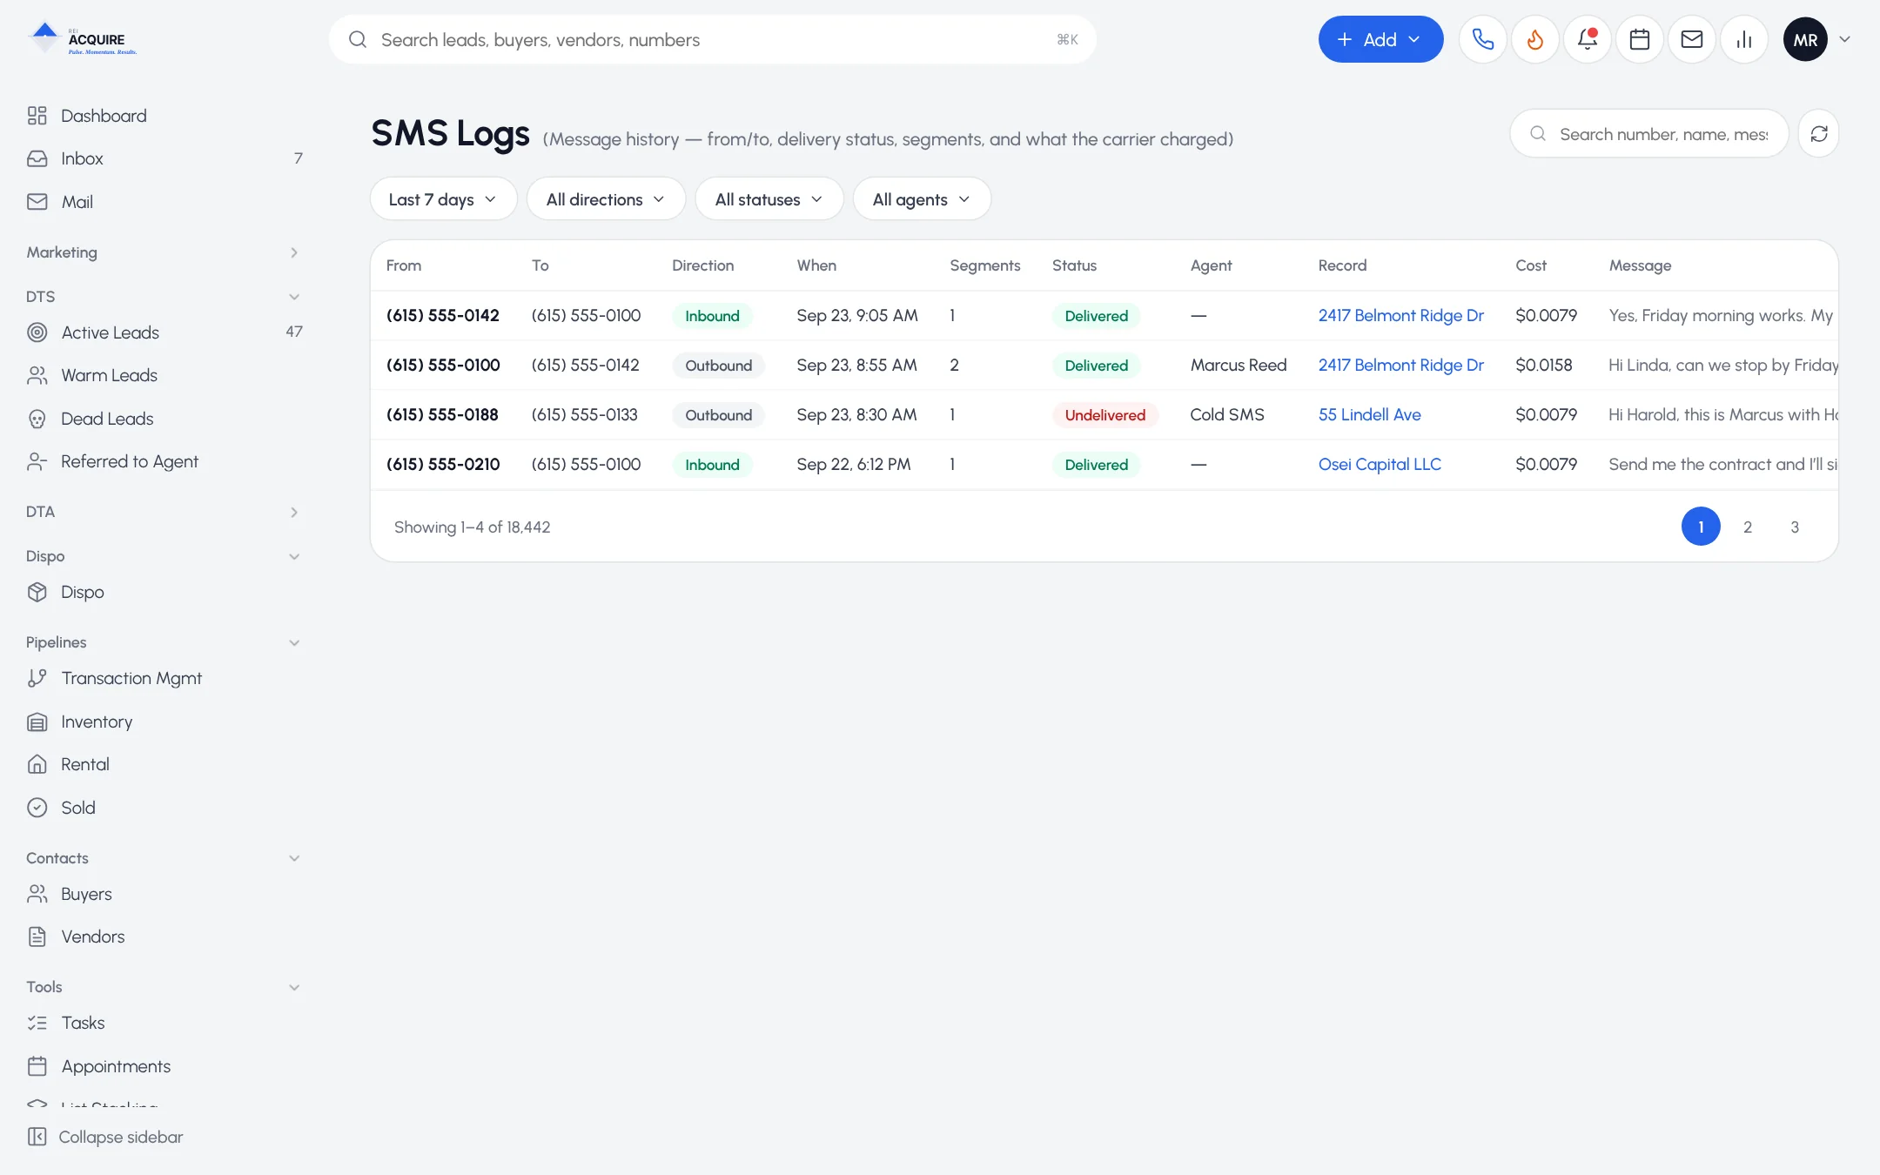This screenshot has height=1175, width=1880.
Task: Open the notifications bell
Action: pos(1587,39)
